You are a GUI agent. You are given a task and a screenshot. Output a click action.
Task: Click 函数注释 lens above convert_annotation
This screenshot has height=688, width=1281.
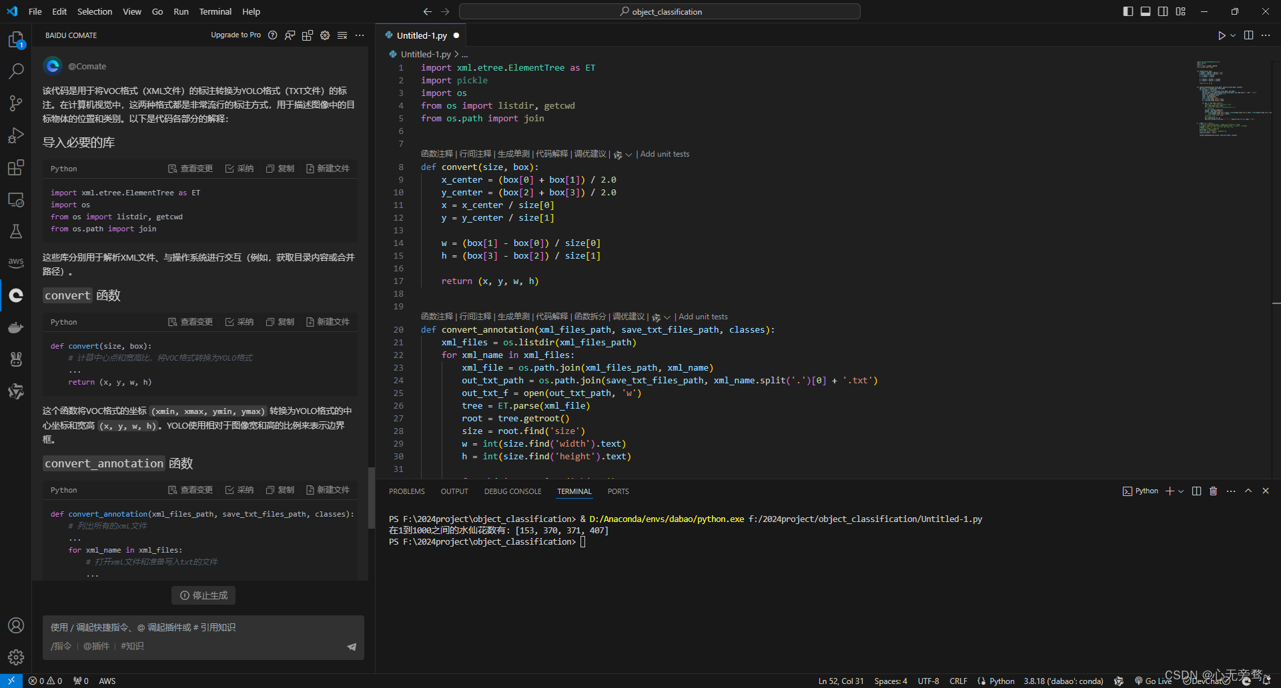pyautogui.click(x=437, y=317)
